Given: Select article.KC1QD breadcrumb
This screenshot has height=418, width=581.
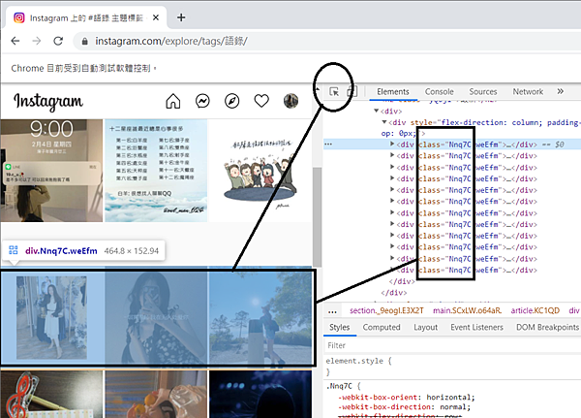Looking at the screenshot, I should pyautogui.click(x=535, y=310).
